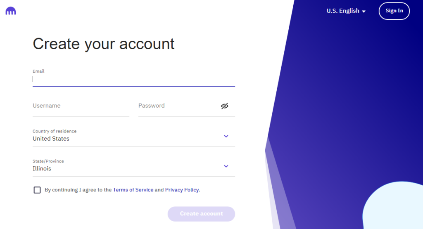Viewport: 423px width, 229px height.
Task: Toggle password visibility eye icon
Action: coord(224,106)
